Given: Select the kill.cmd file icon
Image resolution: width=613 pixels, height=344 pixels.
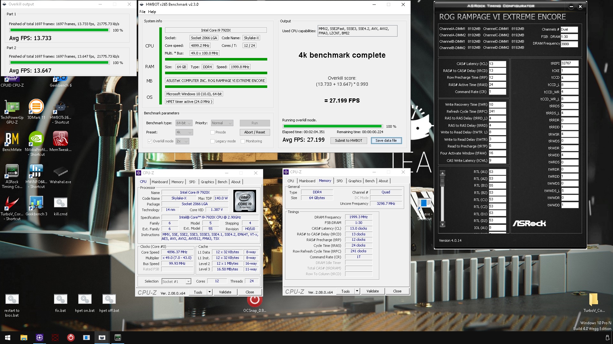Looking at the screenshot, I should pyautogui.click(x=61, y=206).
